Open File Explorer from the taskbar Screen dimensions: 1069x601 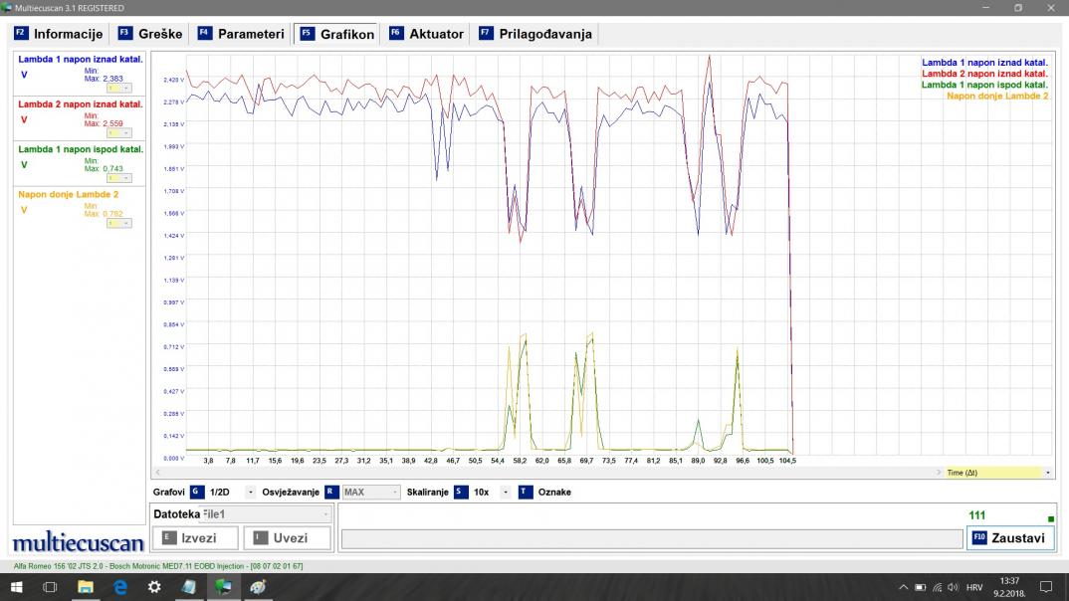point(86,587)
